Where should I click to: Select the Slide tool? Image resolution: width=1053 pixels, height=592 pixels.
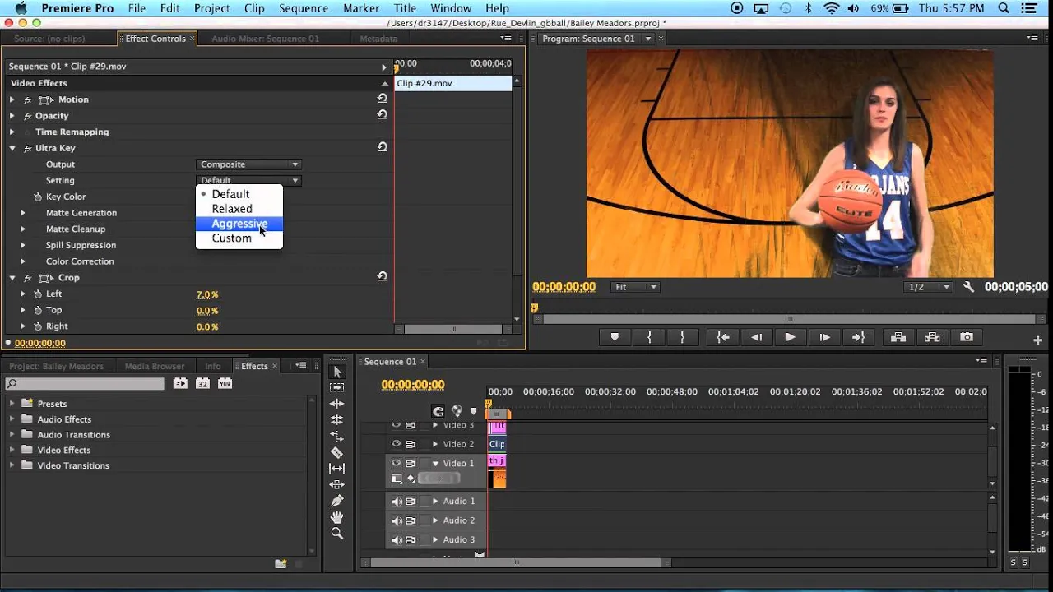tap(337, 485)
